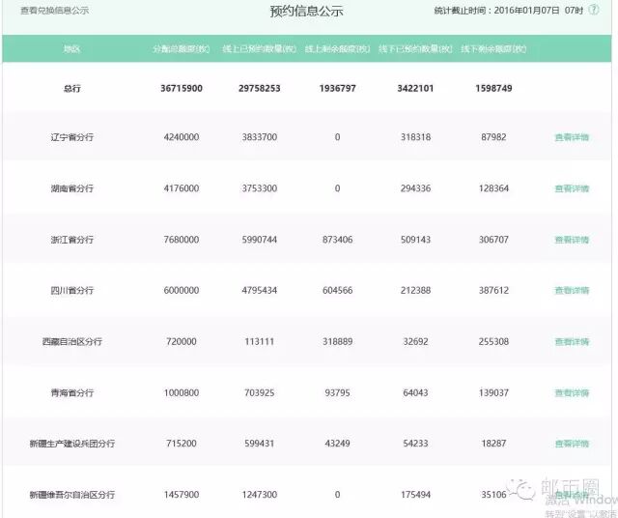Click the 线下已预约数量 column header

coord(415,49)
